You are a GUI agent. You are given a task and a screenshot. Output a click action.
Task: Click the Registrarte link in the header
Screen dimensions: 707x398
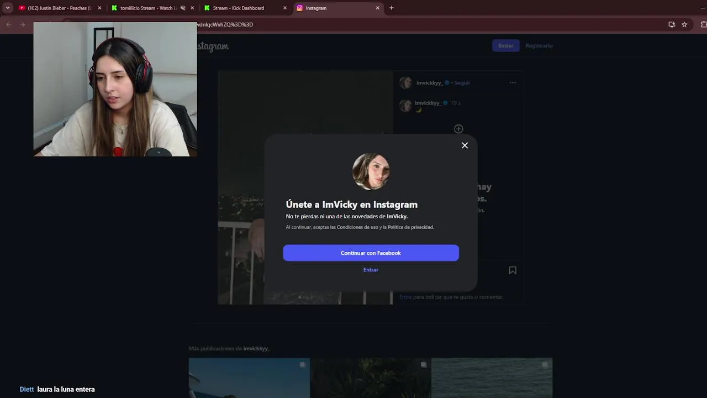(539, 45)
